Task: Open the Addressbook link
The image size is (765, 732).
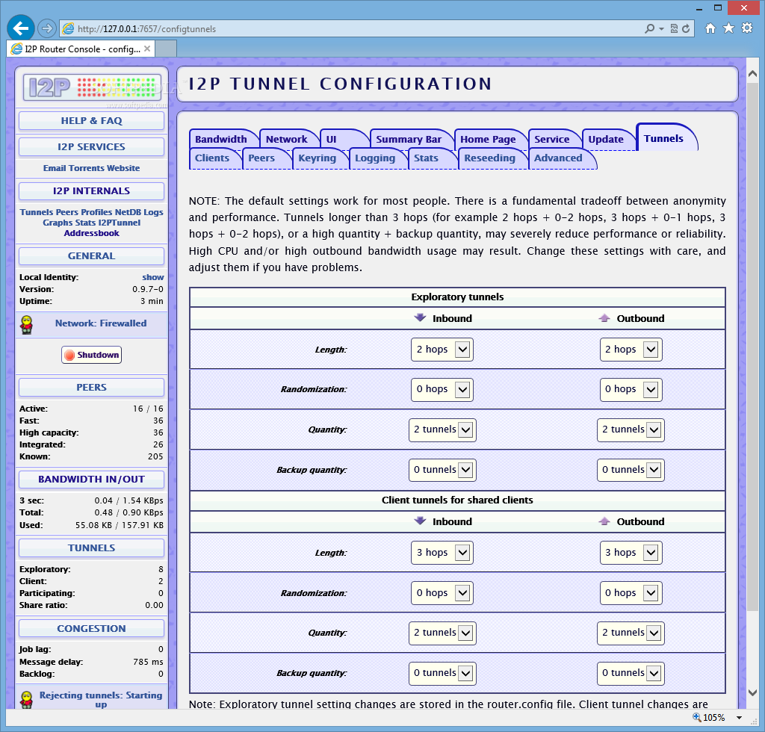Action: 92,233
